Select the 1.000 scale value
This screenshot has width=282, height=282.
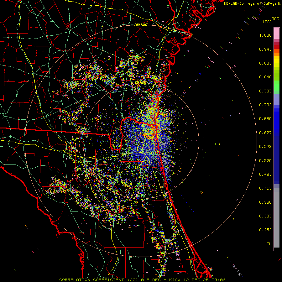(x=265, y=35)
